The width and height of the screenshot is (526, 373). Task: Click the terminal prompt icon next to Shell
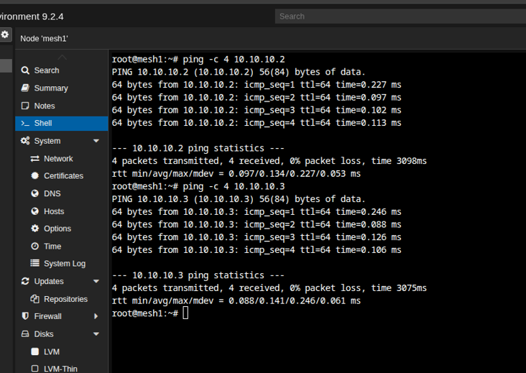pos(25,123)
